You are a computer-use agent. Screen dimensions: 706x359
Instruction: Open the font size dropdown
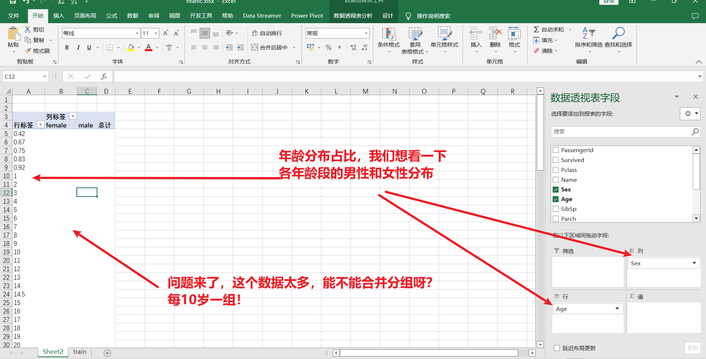(156, 33)
